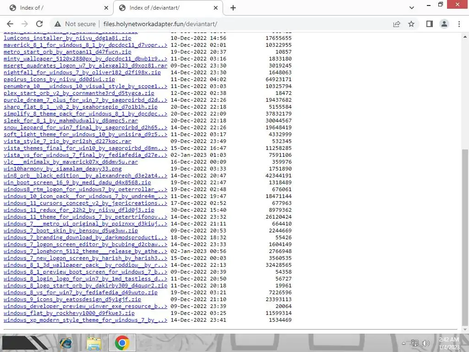This screenshot has height=352, width=469.
Task: Click the Start button on taskbar
Action: (x=25, y=343)
